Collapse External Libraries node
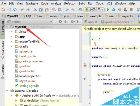Viewport: 140px width, 106px height. coord(7,91)
